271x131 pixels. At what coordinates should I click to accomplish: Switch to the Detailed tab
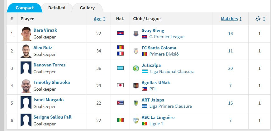[57, 8]
